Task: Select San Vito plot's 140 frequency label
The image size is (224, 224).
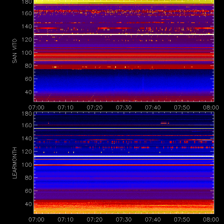Action: (27, 26)
